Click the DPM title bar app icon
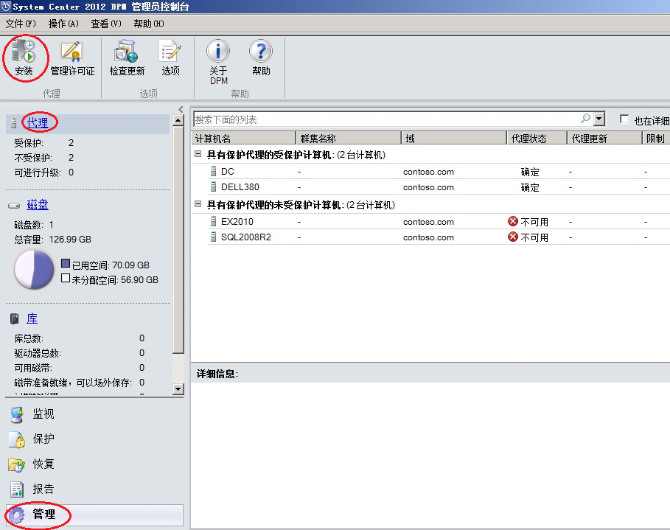 (x=6, y=7)
